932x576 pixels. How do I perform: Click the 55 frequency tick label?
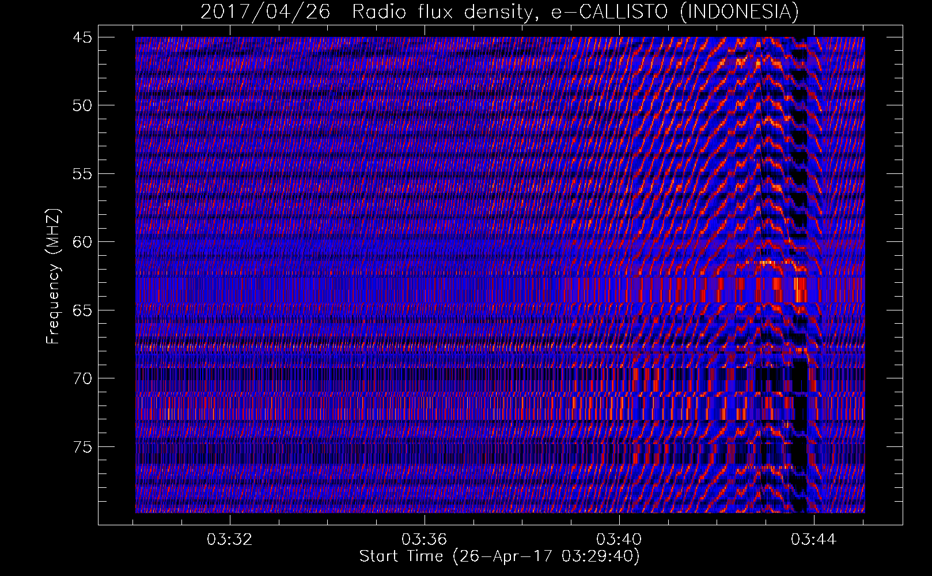pos(82,174)
